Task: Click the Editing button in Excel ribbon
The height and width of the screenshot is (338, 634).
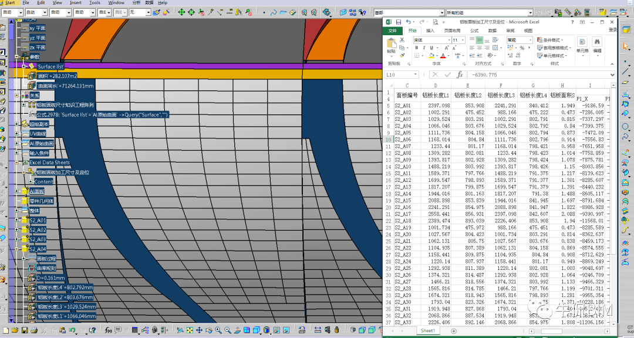Action: pyautogui.click(x=597, y=45)
